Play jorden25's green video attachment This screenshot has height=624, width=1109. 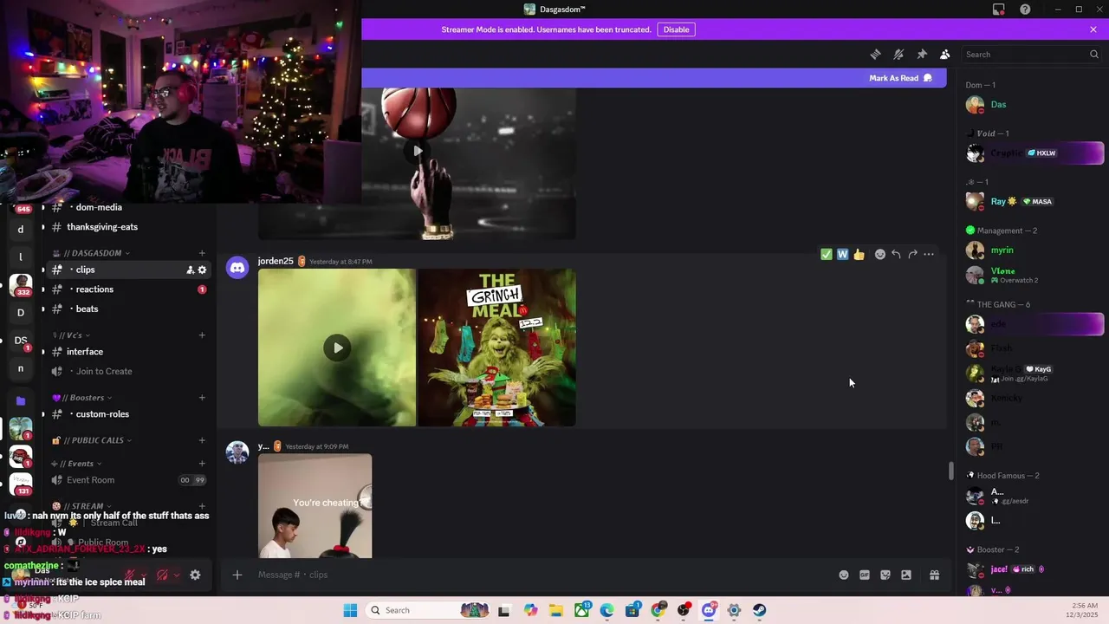tap(337, 348)
